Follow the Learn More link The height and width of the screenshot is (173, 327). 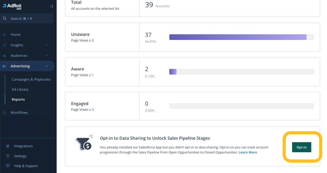248,153
